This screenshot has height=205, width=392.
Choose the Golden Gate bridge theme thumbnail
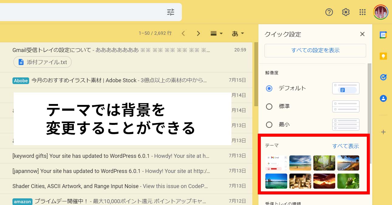tap(348, 163)
